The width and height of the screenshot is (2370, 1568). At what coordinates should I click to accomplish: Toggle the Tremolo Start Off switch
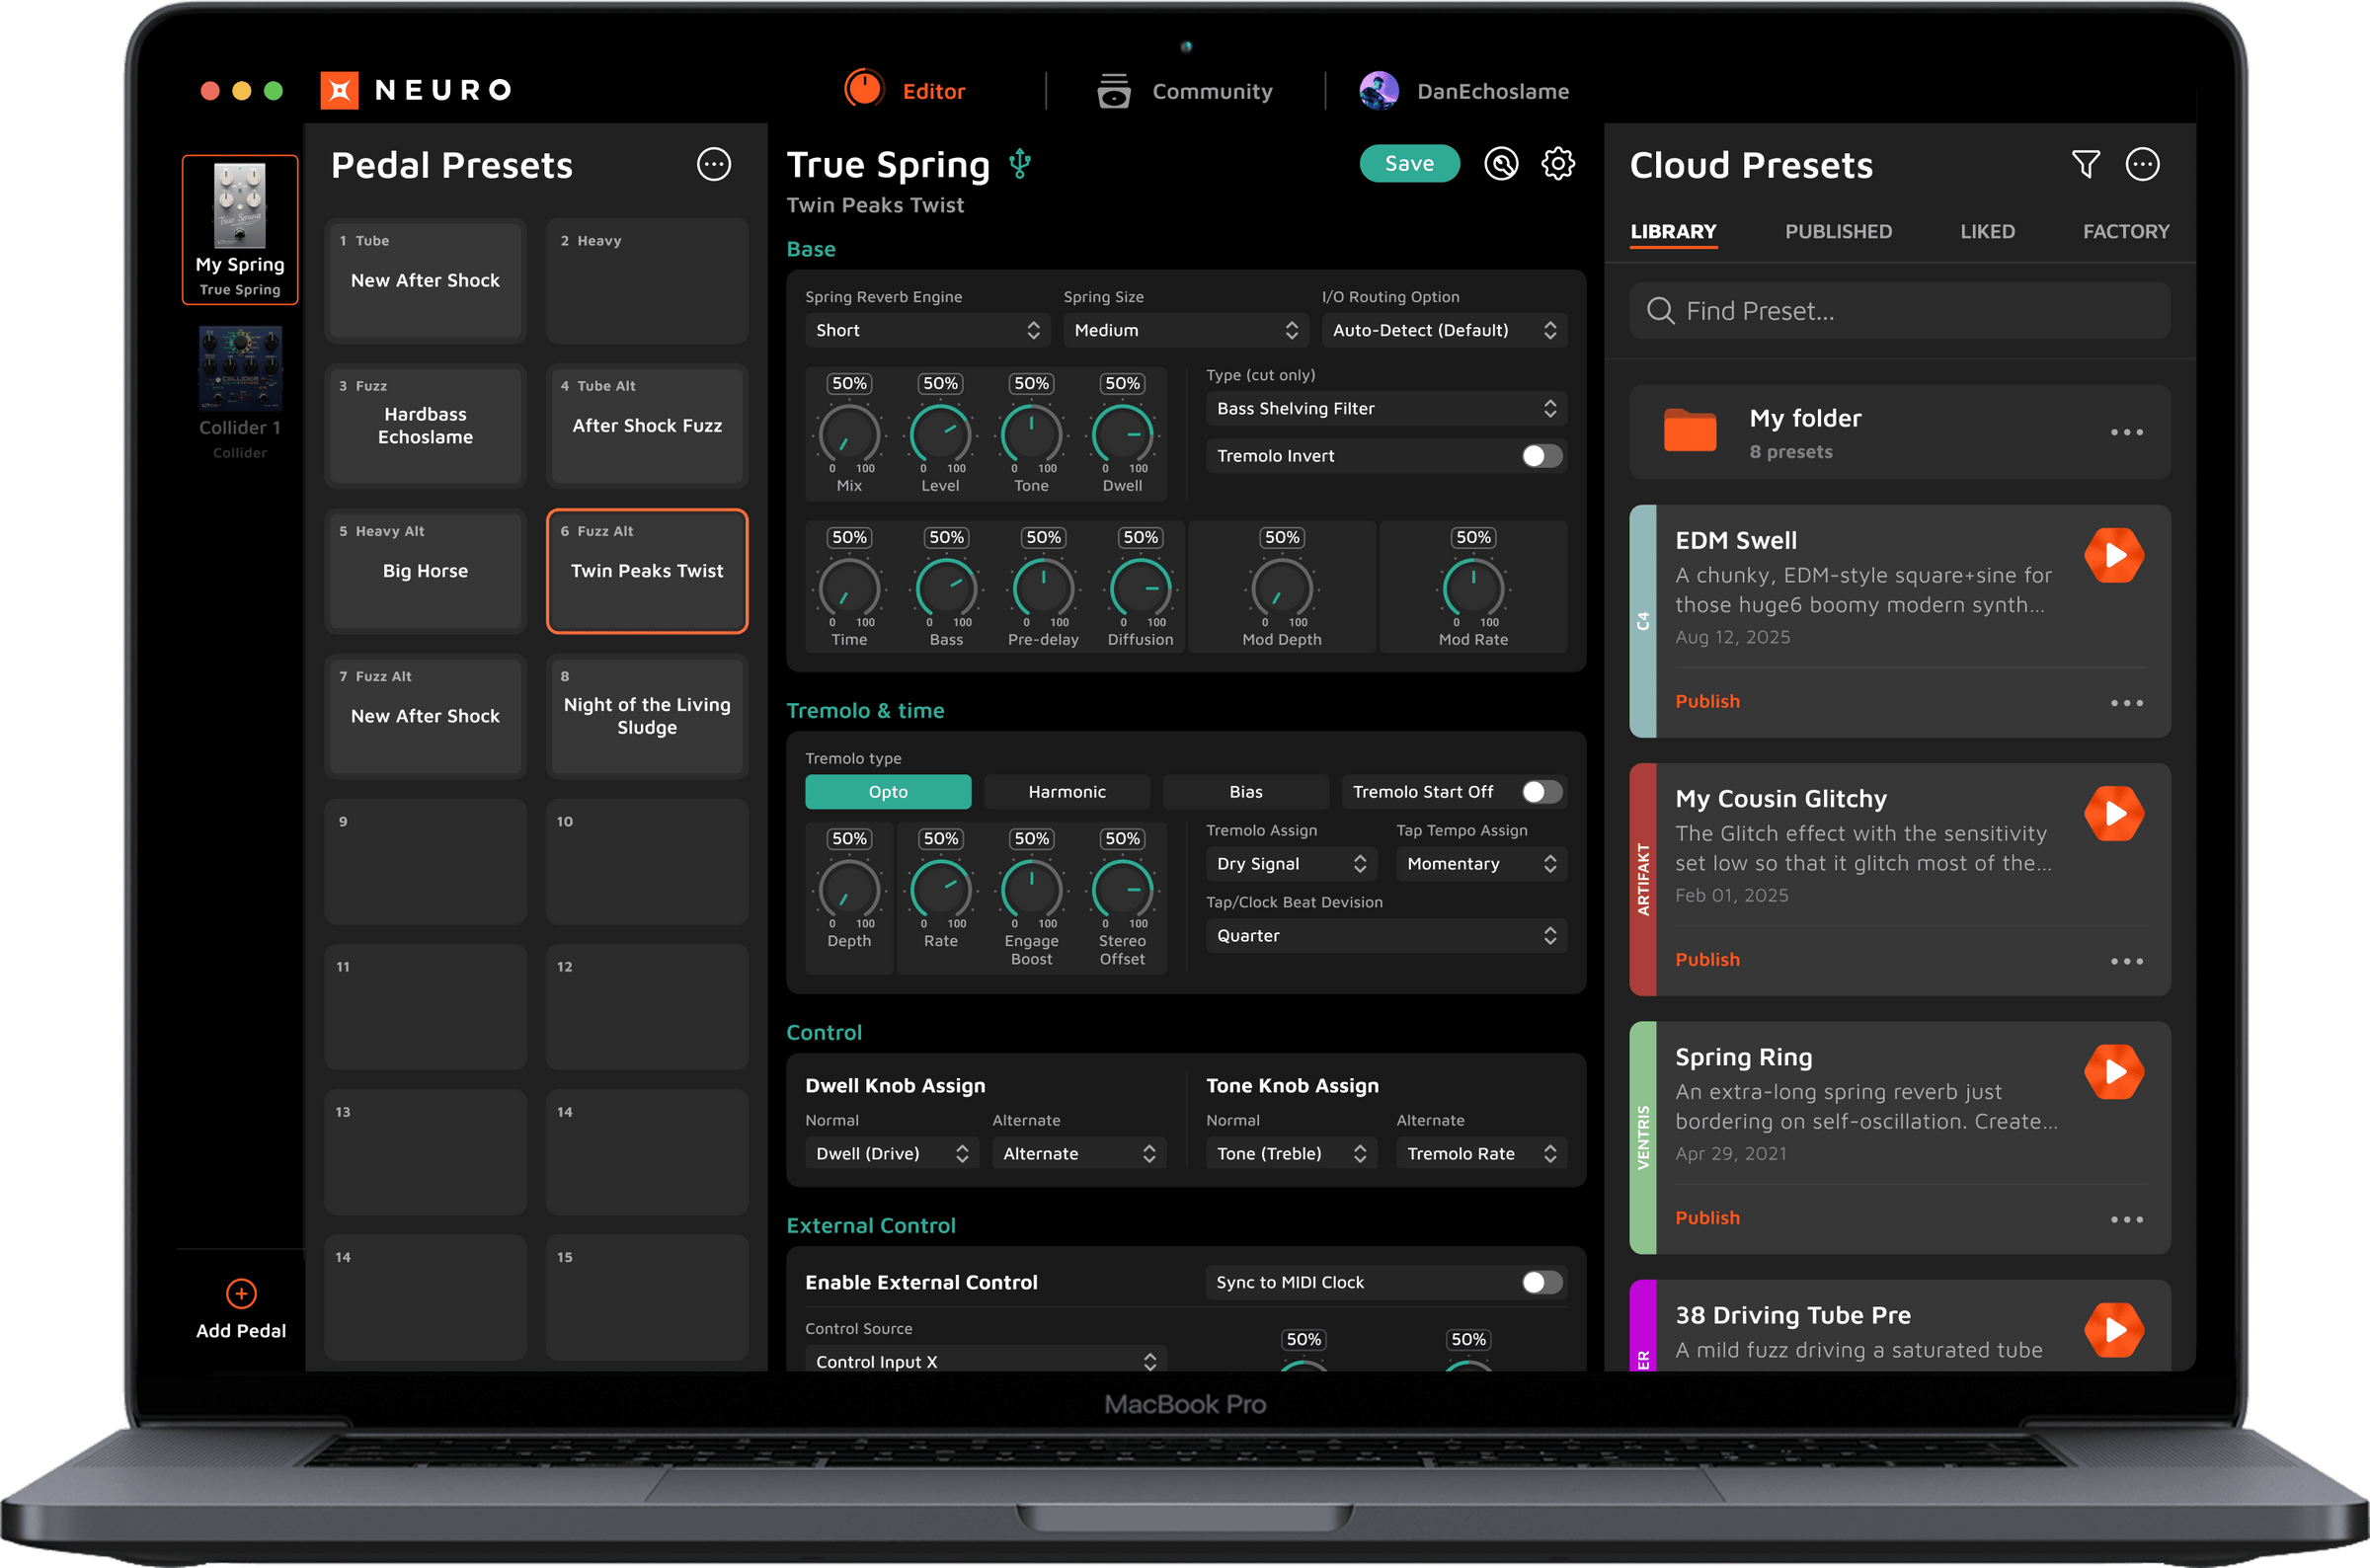click(x=1541, y=792)
